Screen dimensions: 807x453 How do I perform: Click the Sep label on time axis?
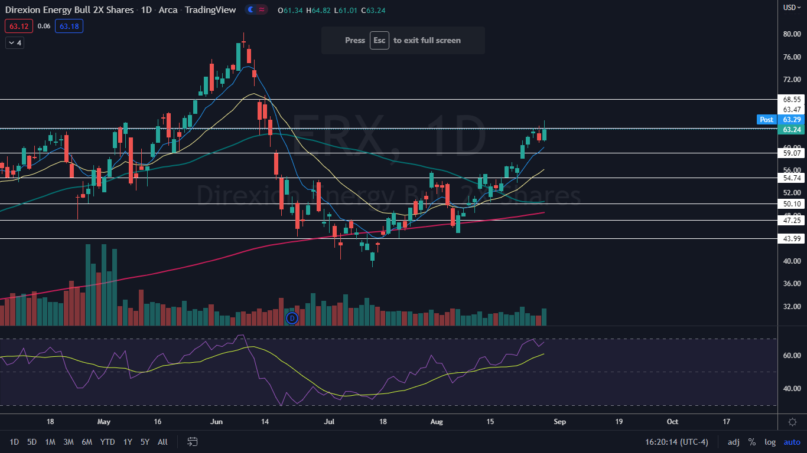coord(561,422)
